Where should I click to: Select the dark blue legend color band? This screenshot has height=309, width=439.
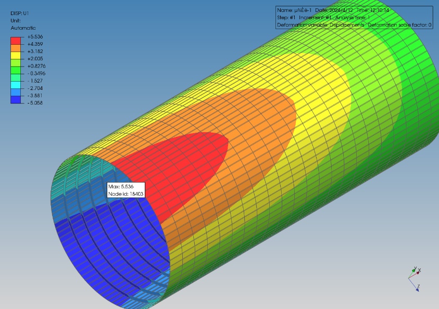(x=16, y=99)
